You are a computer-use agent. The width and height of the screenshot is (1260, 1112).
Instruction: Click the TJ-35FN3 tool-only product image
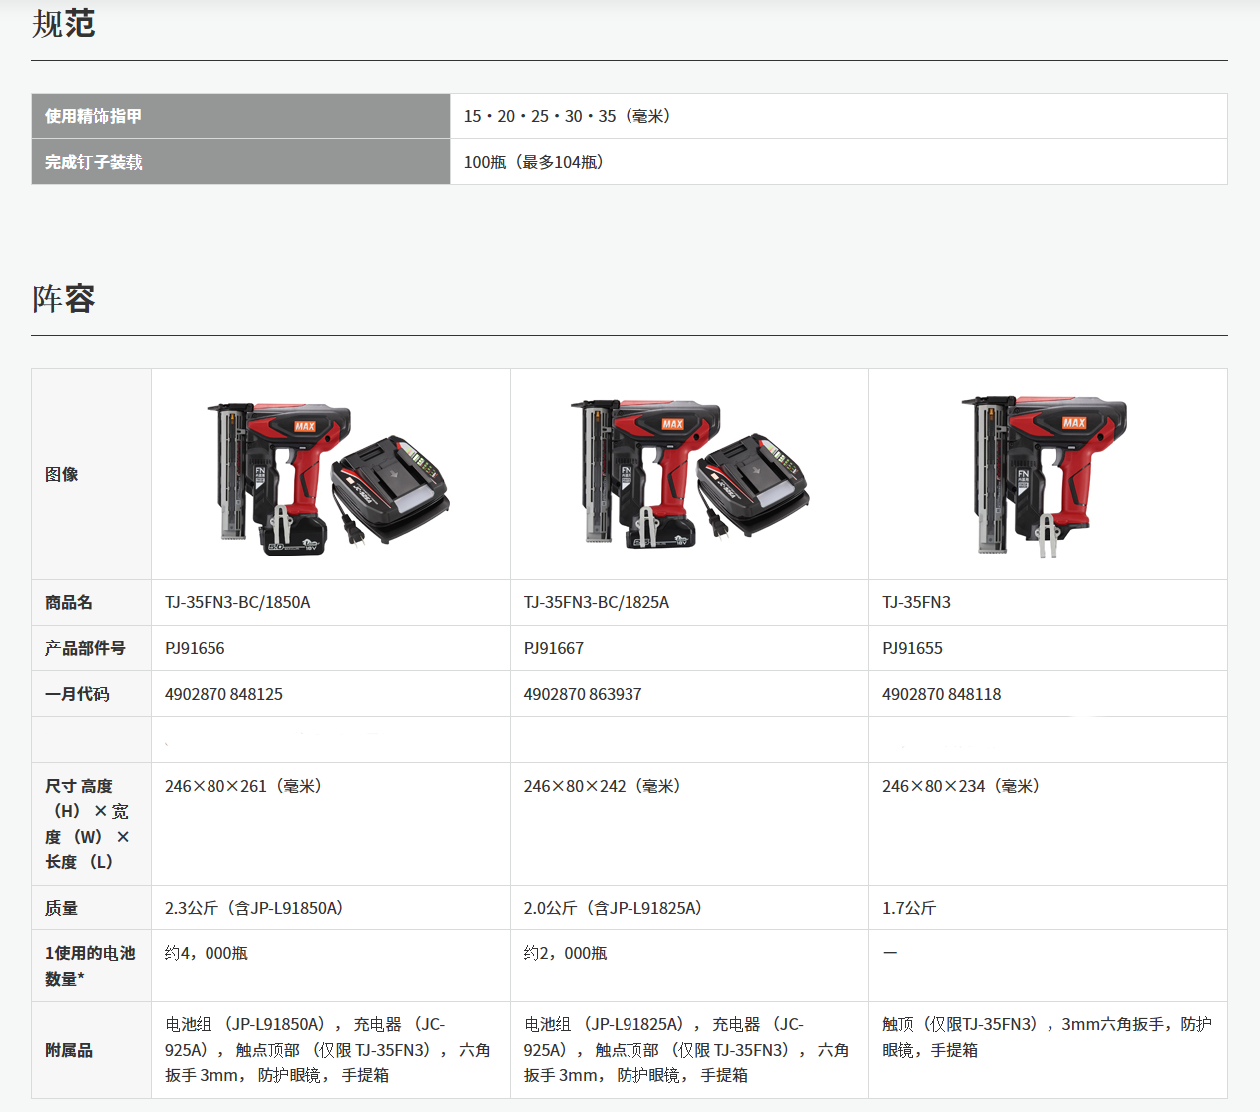[1045, 476]
